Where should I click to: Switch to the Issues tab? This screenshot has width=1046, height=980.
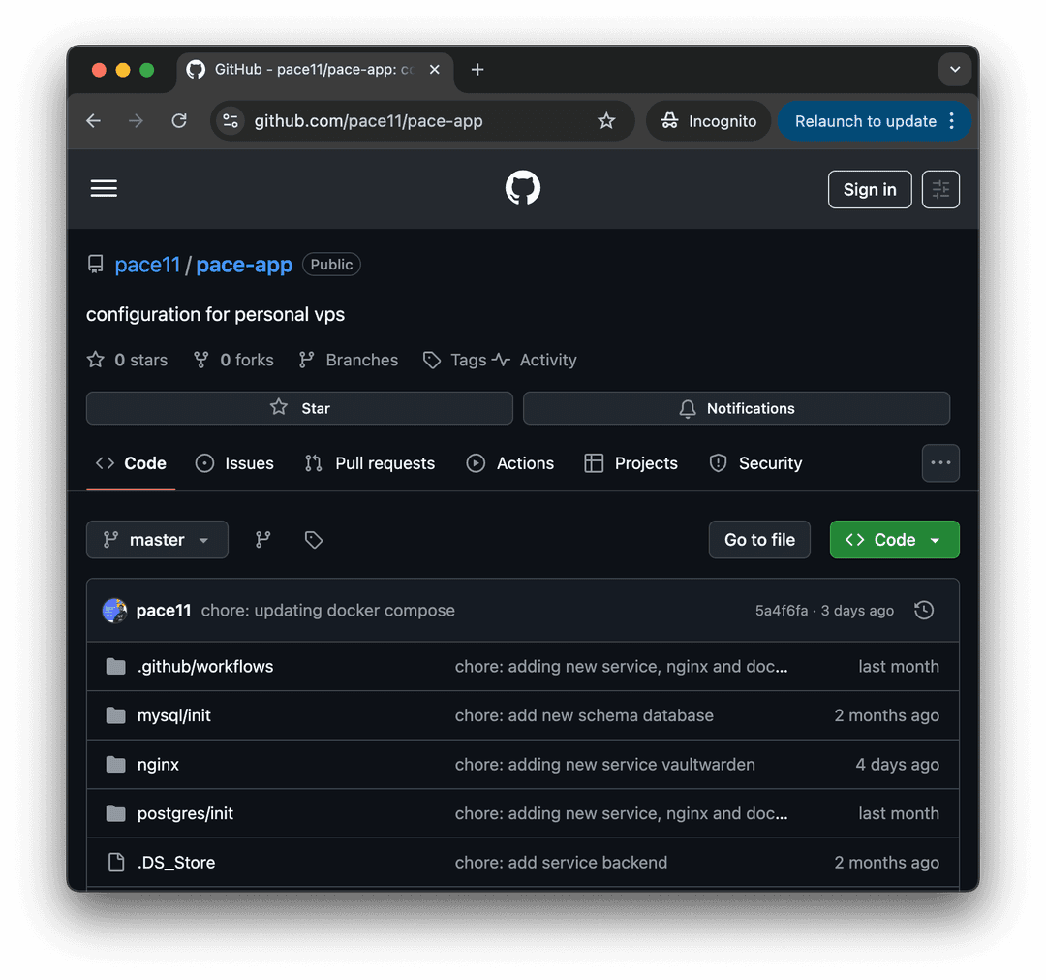pyautogui.click(x=234, y=463)
